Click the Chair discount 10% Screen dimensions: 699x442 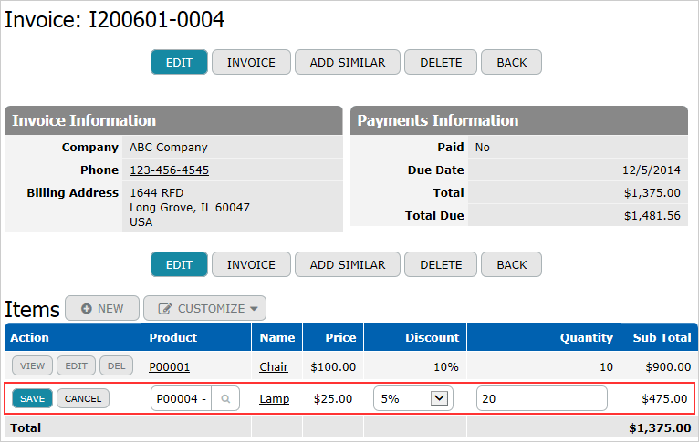pyautogui.click(x=446, y=366)
